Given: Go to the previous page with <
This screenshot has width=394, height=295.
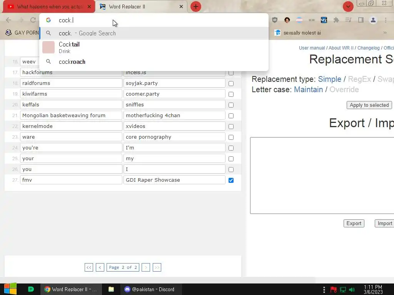Looking at the screenshot, I should click(x=100, y=267).
